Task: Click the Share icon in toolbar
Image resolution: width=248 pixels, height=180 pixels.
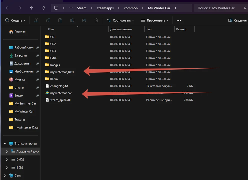Action: (x=84, y=20)
